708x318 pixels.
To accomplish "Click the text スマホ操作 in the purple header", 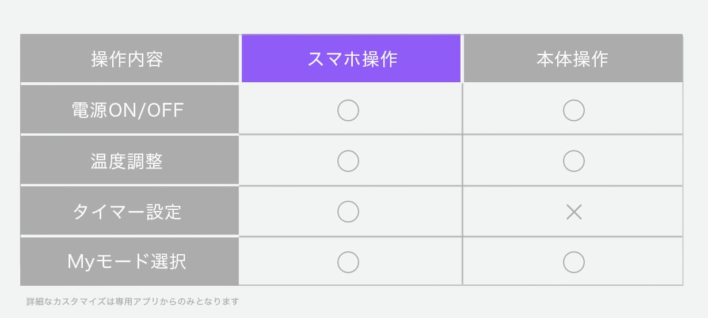I will coord(352,59).
